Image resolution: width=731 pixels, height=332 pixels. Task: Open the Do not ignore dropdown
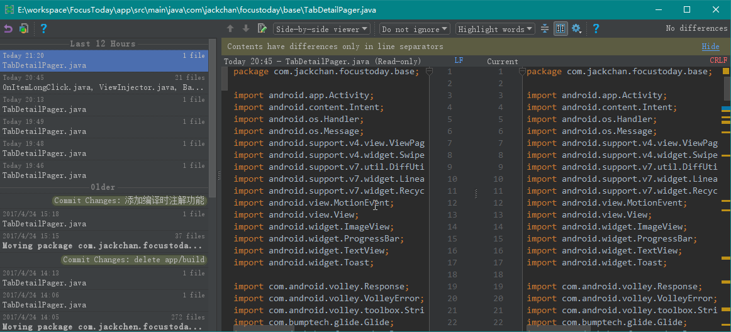click(x=415, y=29)
